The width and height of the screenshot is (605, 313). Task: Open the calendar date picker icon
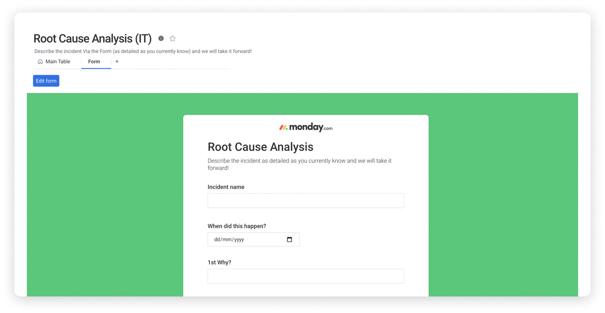[289, 239]
